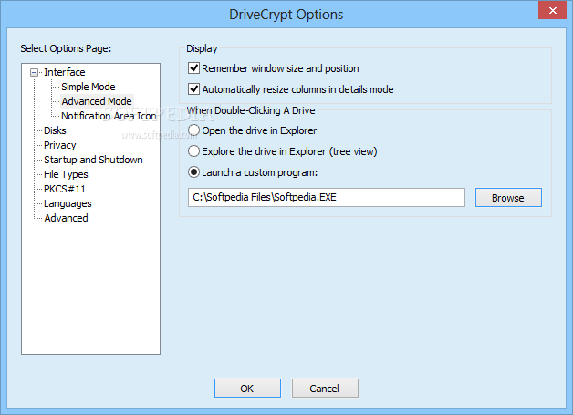Select Advanced Mode in the tree
The image size is (573, 415).
tap(97, 101)
